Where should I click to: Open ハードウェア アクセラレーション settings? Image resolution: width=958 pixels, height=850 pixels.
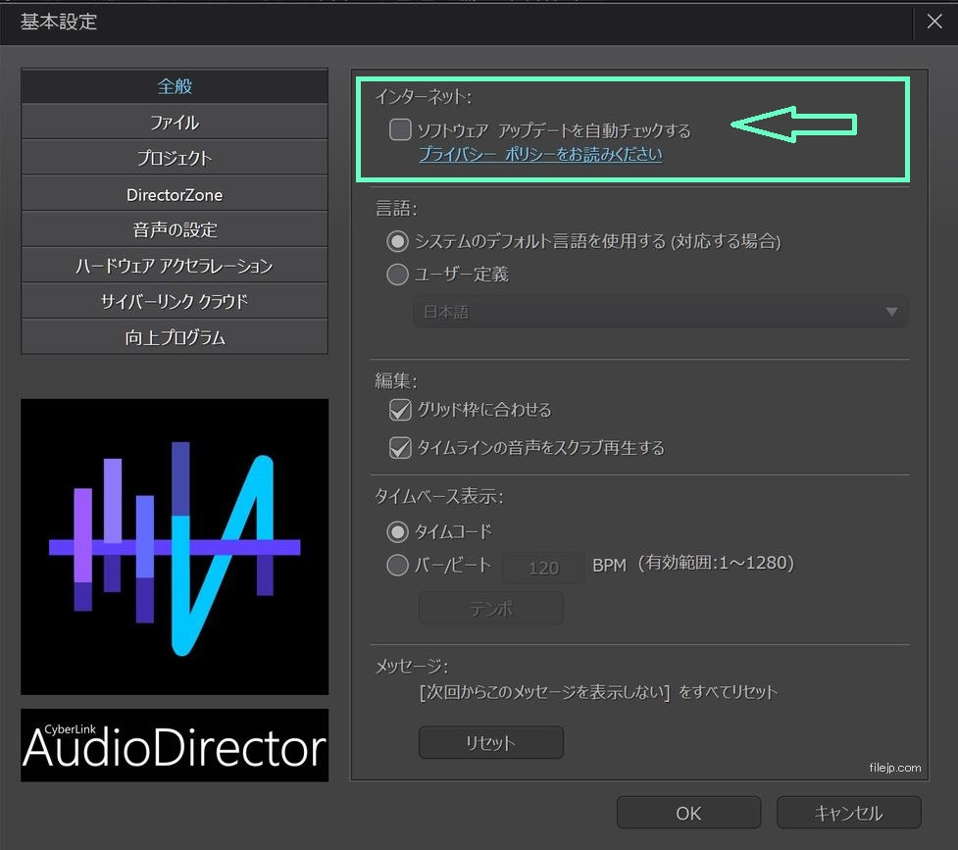[175, 266]
